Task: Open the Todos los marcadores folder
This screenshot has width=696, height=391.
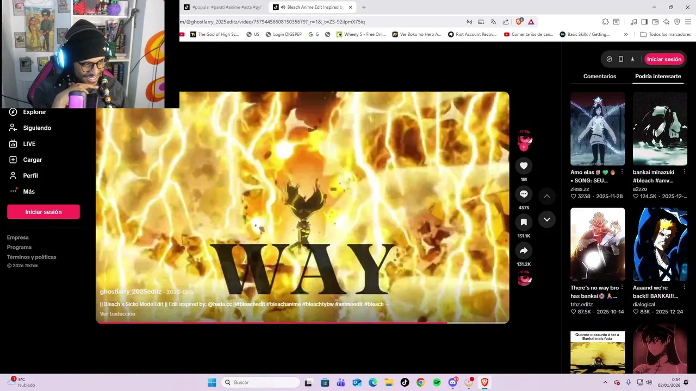Action: (x=666, y=34)
